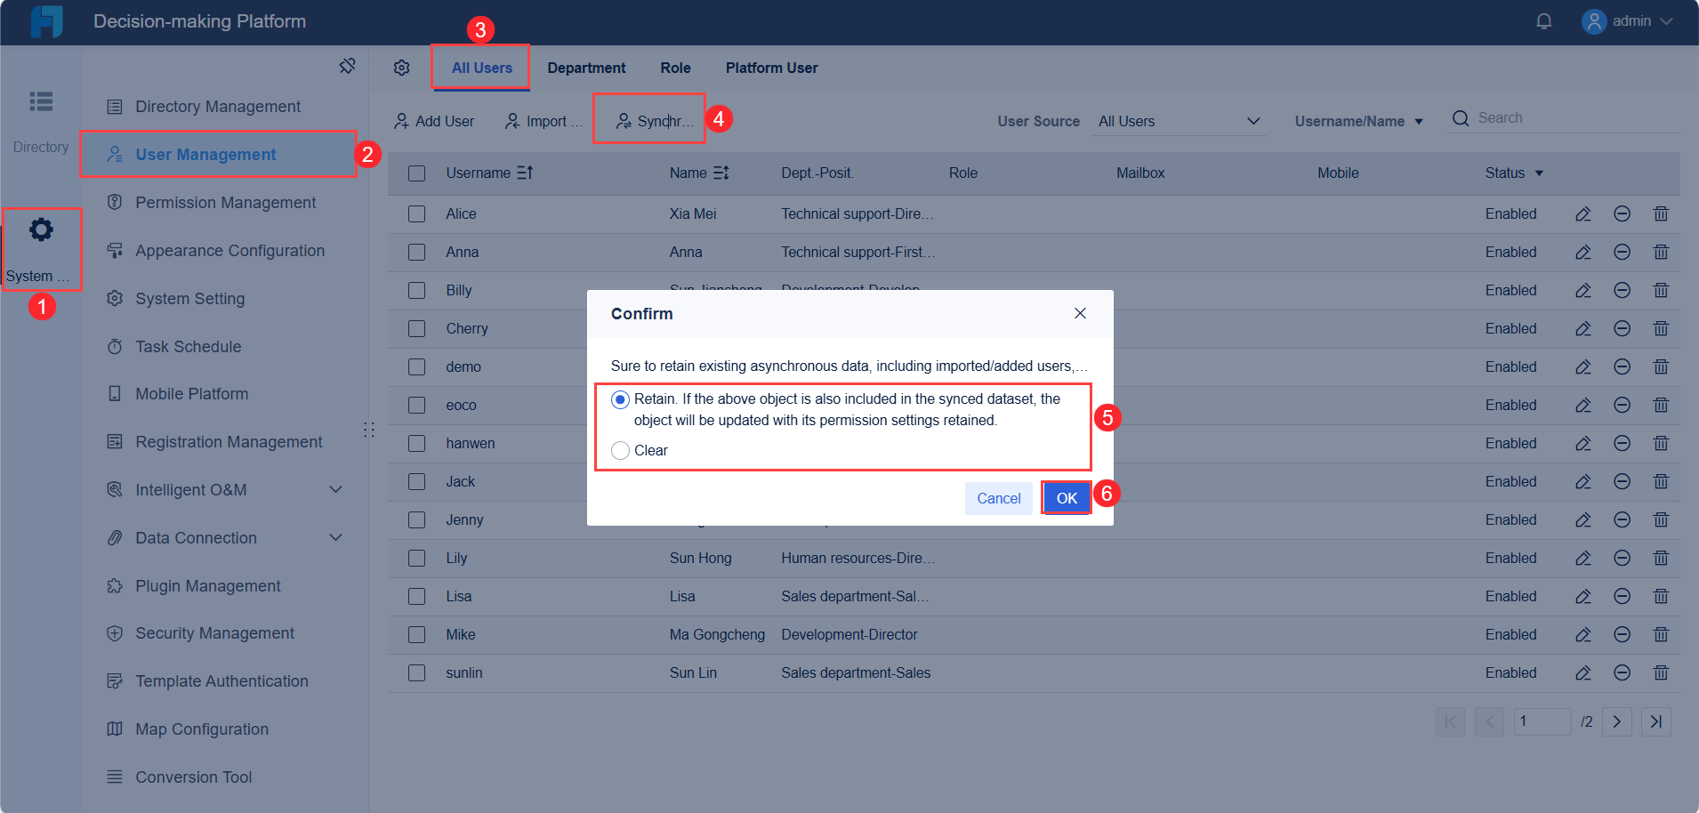Image resolution: width=1699 pixels, height=813 pixels.
Task: Select the Retain radio button in Confirm dialog
Action: click(x=620, y=399)
